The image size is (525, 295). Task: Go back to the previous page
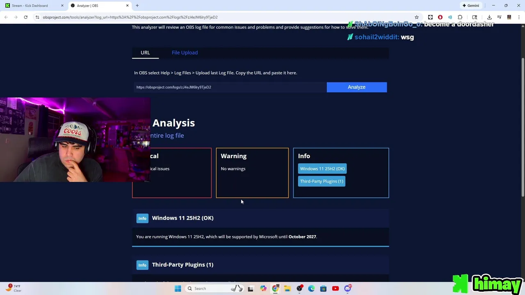[6, 17]
